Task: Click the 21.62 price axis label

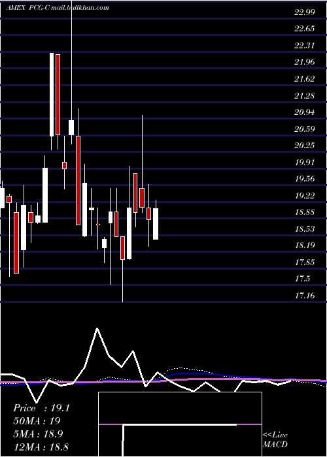Action: coord(305,79)
